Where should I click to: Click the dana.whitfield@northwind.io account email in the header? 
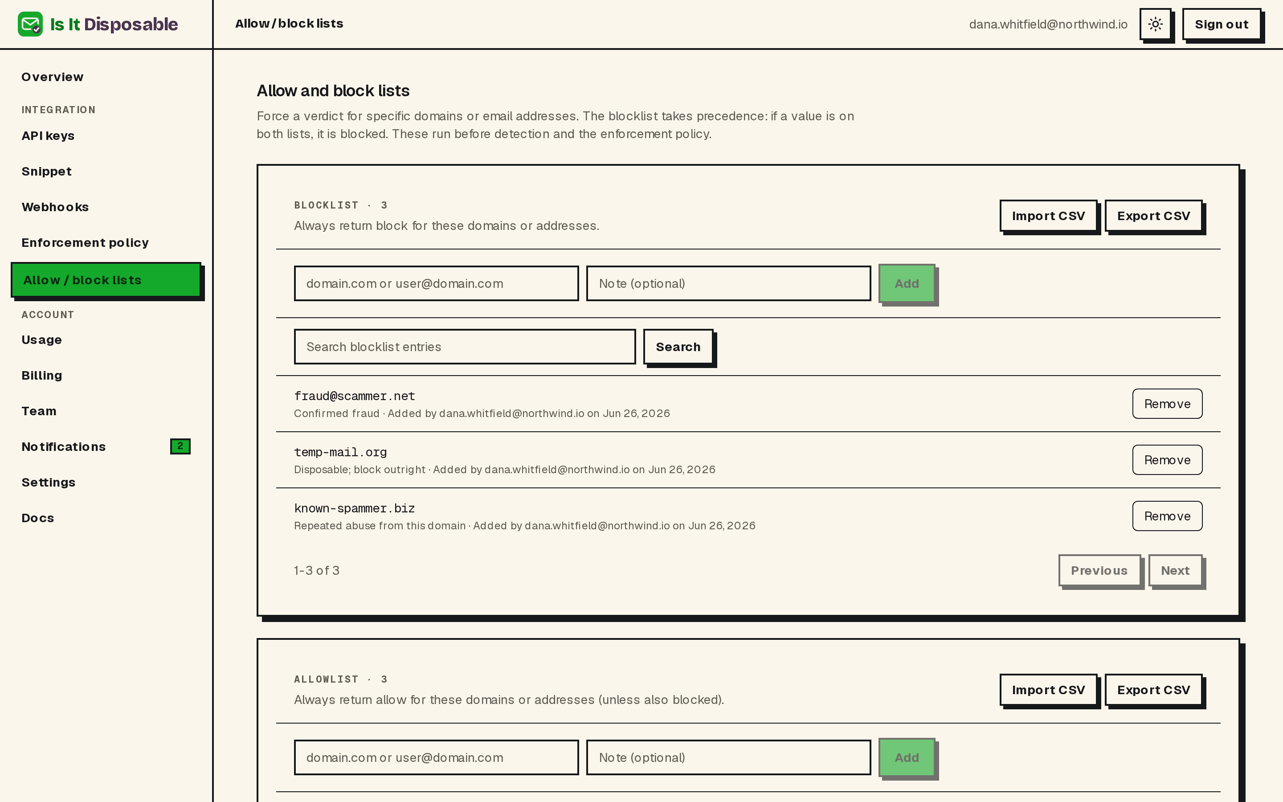pyautogui.click(x=1048, y=25)
